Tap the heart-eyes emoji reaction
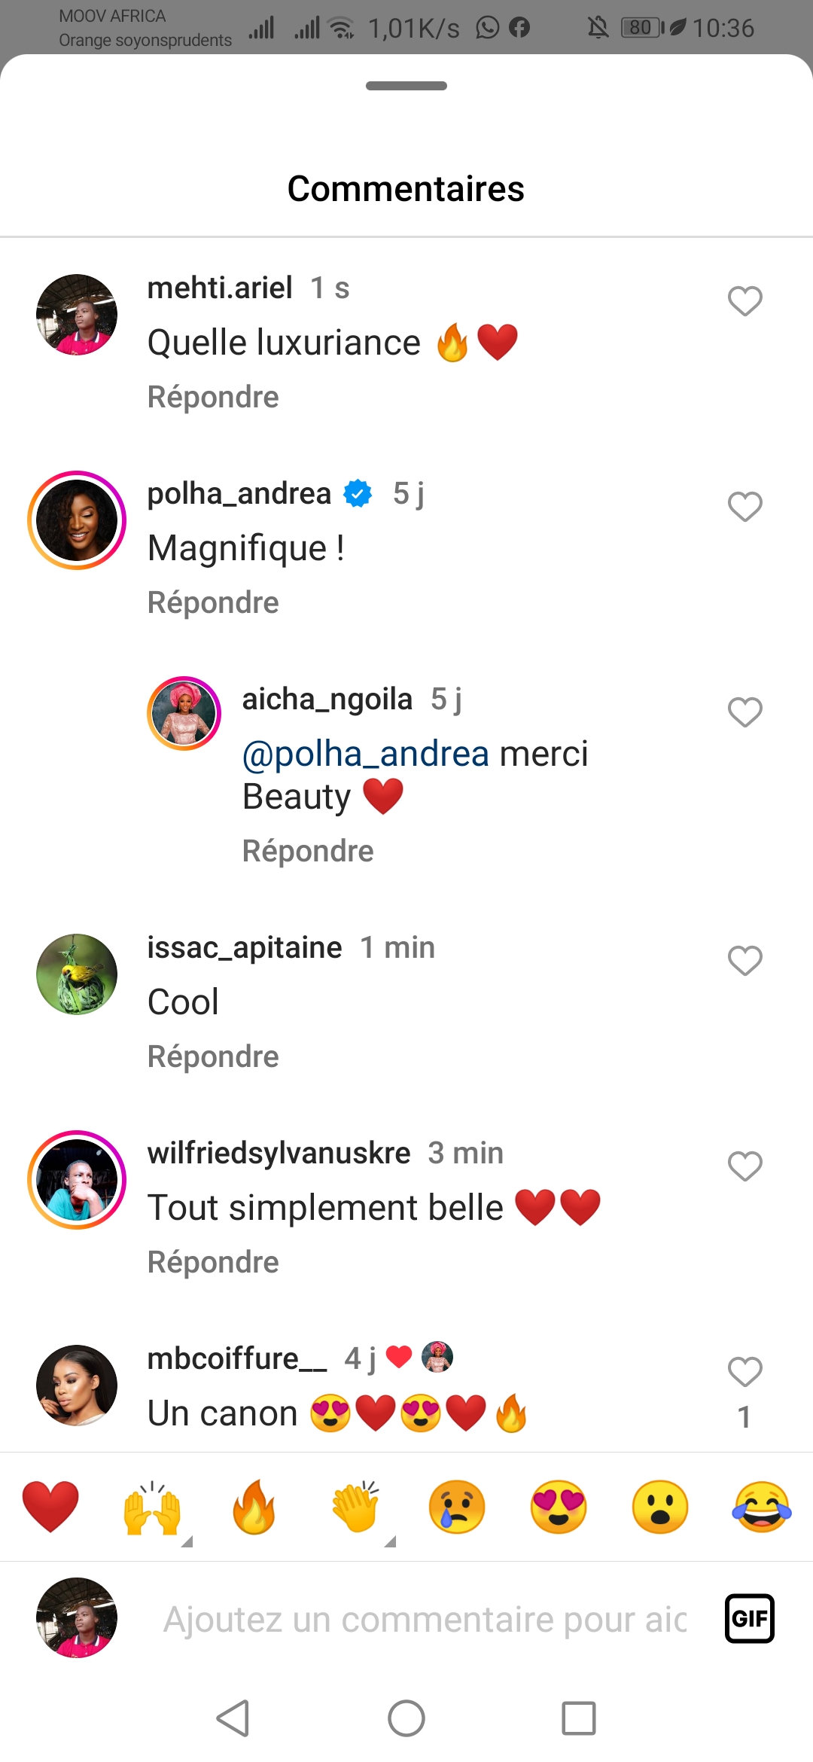This screenshot has width=813, height=1762. 559,1506
